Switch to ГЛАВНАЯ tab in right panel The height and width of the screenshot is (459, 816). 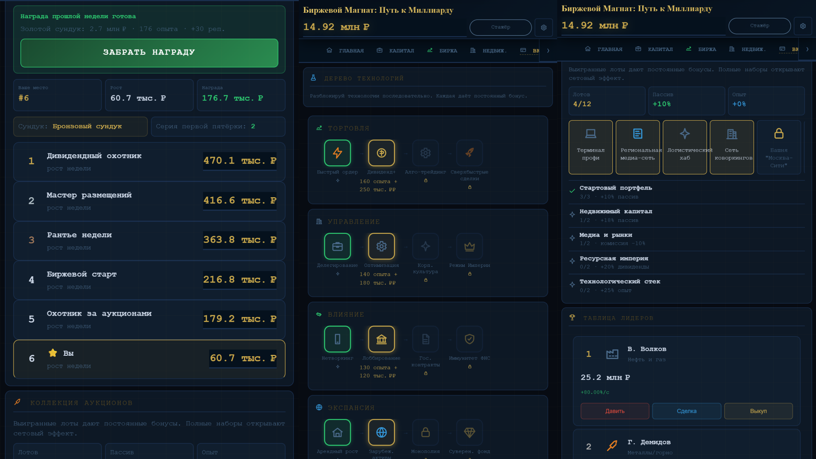click(x=603, y=49)
